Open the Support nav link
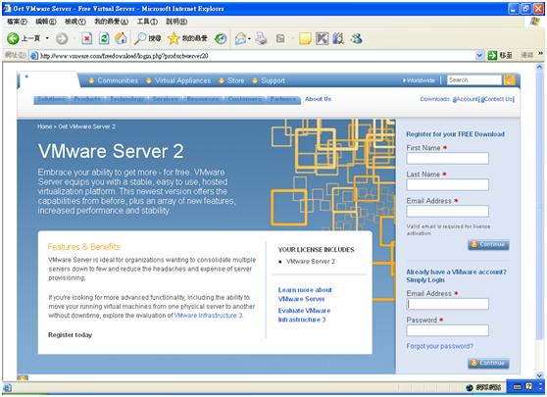 tap(273, 80)
